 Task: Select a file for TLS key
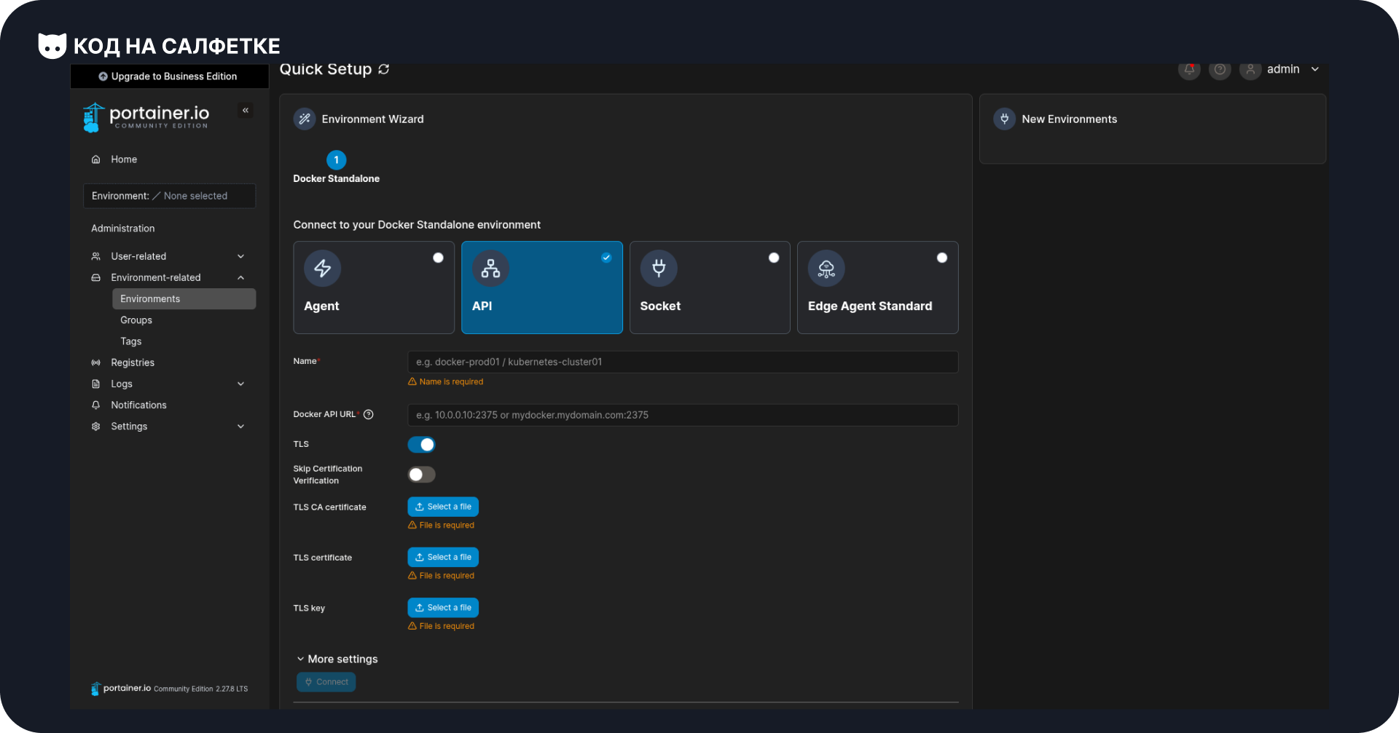coord(443,608)
